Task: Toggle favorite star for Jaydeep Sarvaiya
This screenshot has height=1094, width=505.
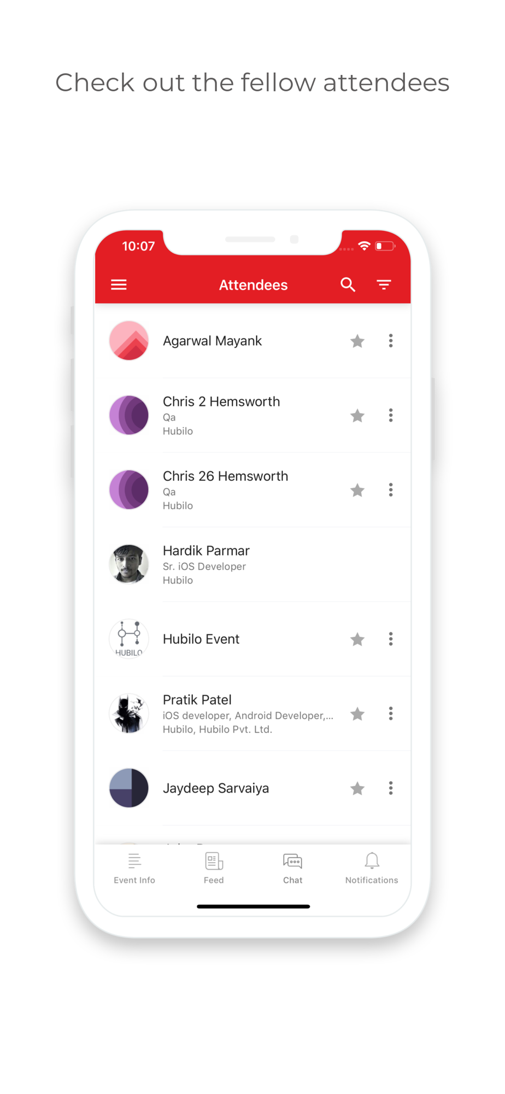Action: (x=357, y=788)
